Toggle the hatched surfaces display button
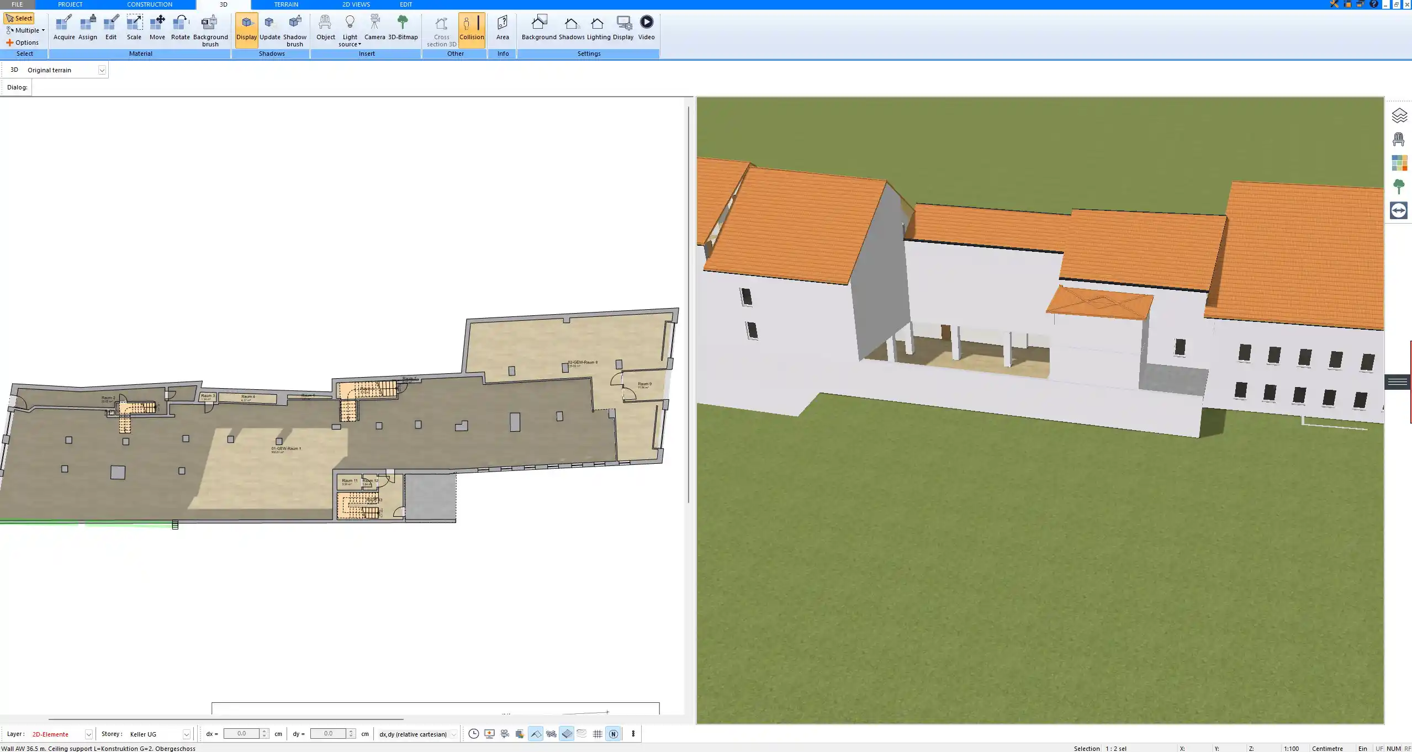The image size is (1412, 752). [551, 734]
